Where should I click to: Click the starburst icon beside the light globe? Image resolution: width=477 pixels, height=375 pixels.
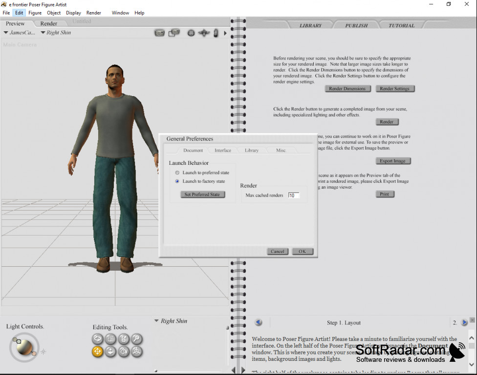[43, 352]
